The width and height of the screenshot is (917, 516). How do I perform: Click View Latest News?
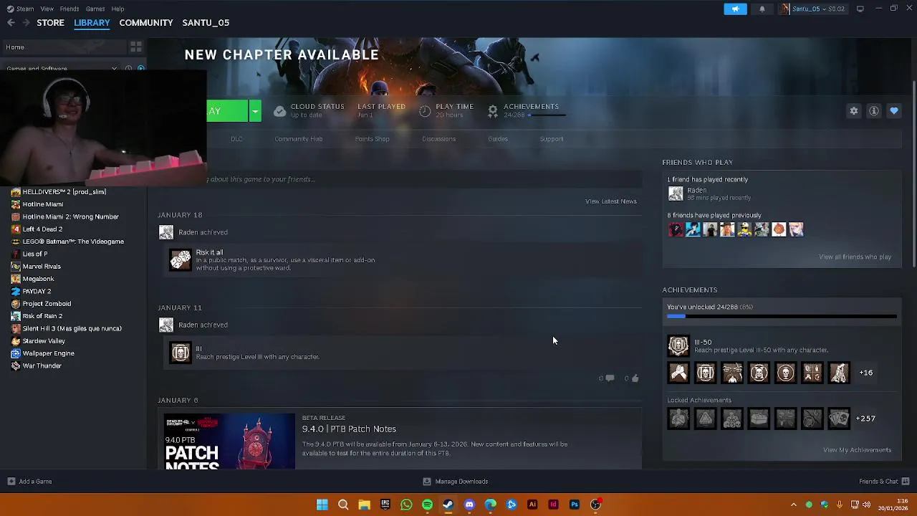(x=611, y=201)
